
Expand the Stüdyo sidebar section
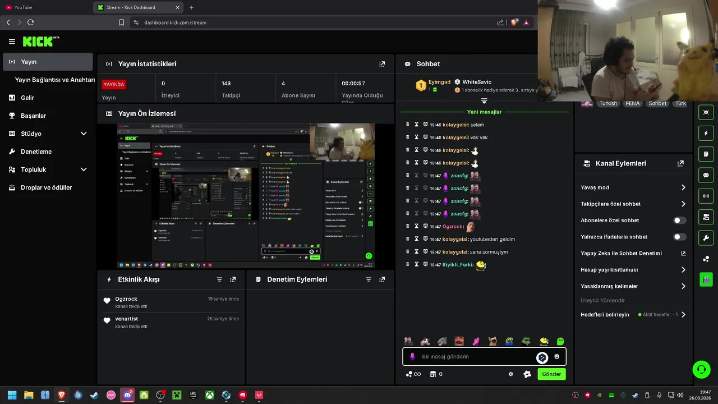pyautogui.click(x=84, y=134)
